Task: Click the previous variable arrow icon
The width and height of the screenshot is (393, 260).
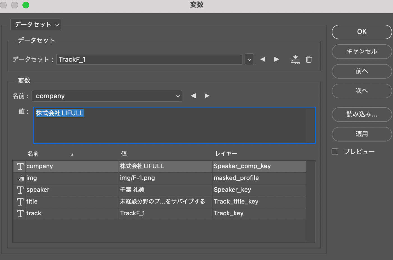Action: click(x=193, y=96)
